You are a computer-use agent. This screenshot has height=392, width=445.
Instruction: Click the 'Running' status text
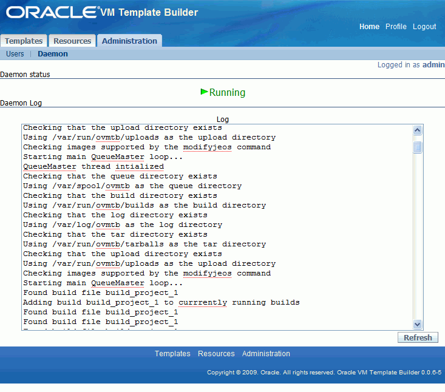(227, 92)
